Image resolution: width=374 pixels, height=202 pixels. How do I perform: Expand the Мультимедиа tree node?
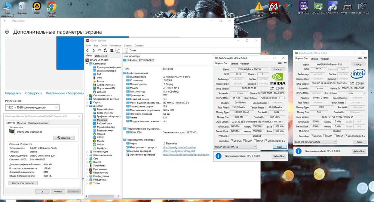87,151
